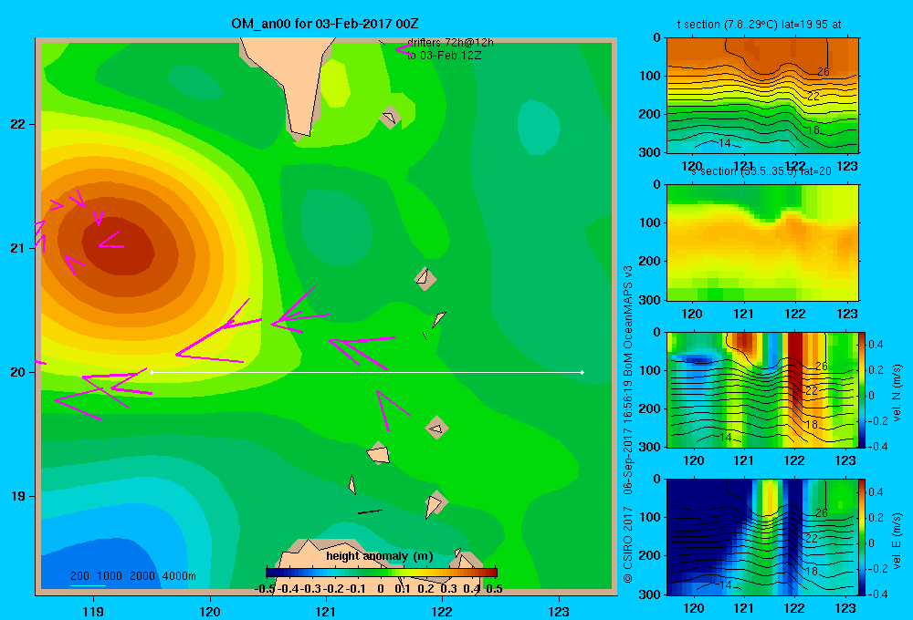Click the vel. N colorbar strip
The height and width of the screenshot is (620, 913).
pos(863,389)
